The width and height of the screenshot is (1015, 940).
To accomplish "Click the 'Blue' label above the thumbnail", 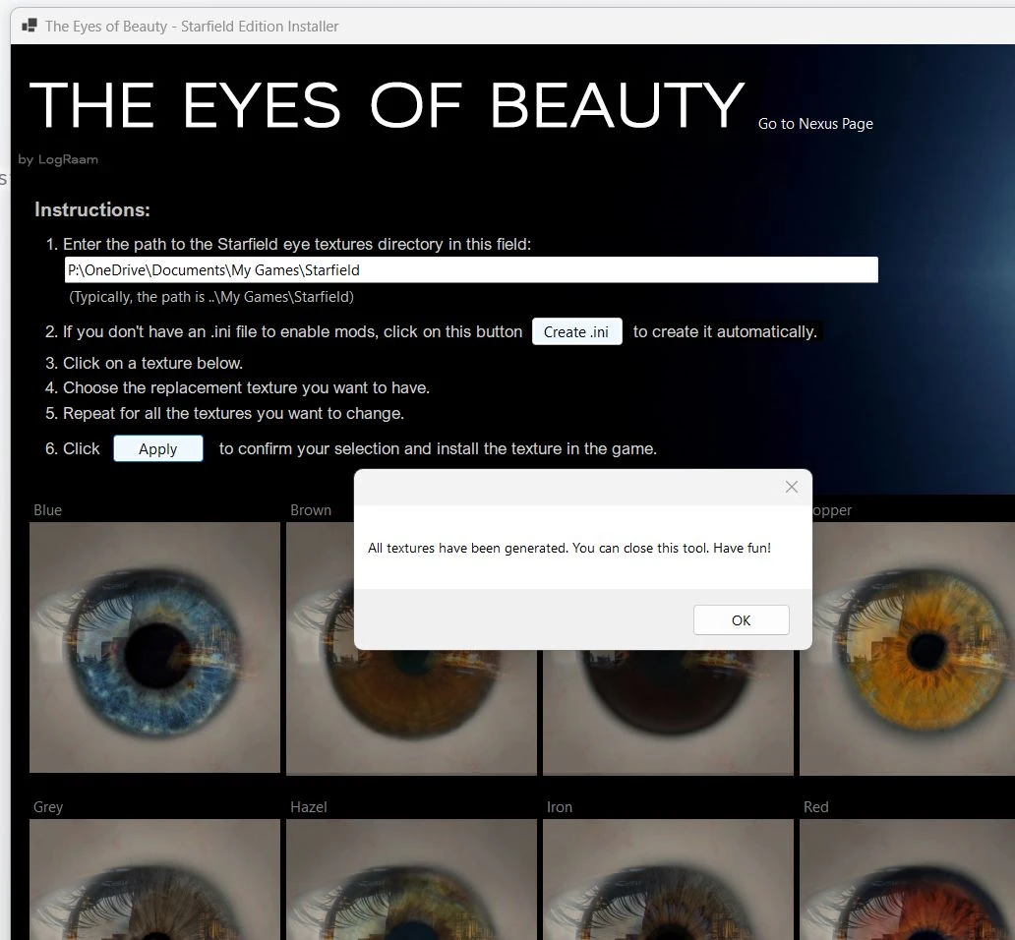I will 48,509.
